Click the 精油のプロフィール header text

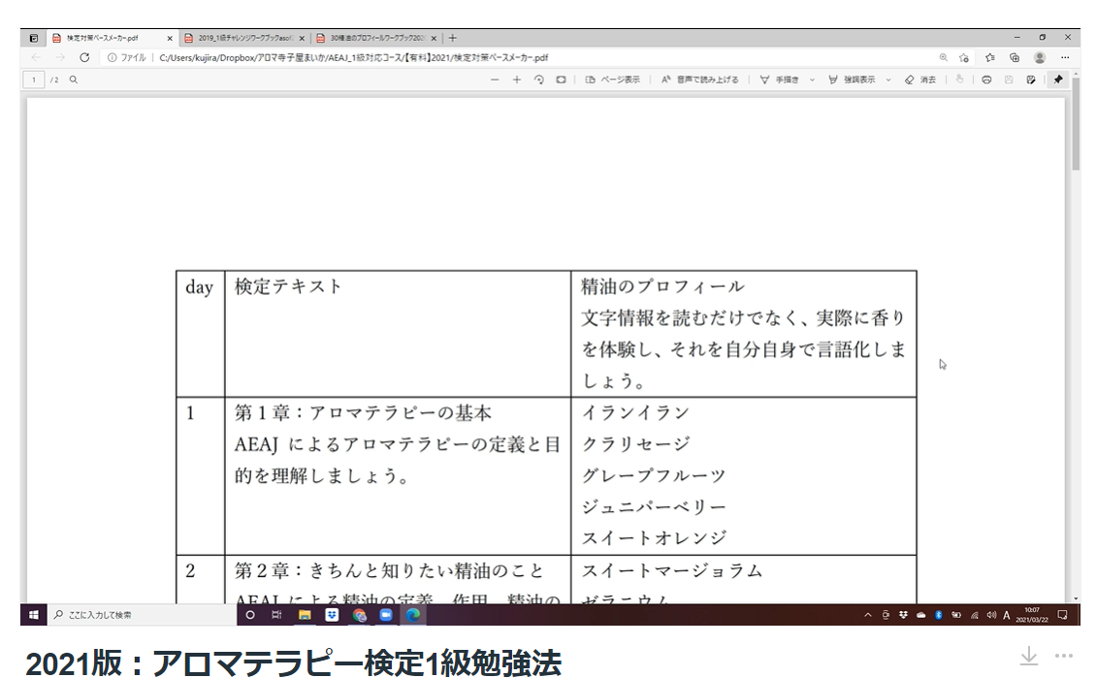click(x=662, y=286)
